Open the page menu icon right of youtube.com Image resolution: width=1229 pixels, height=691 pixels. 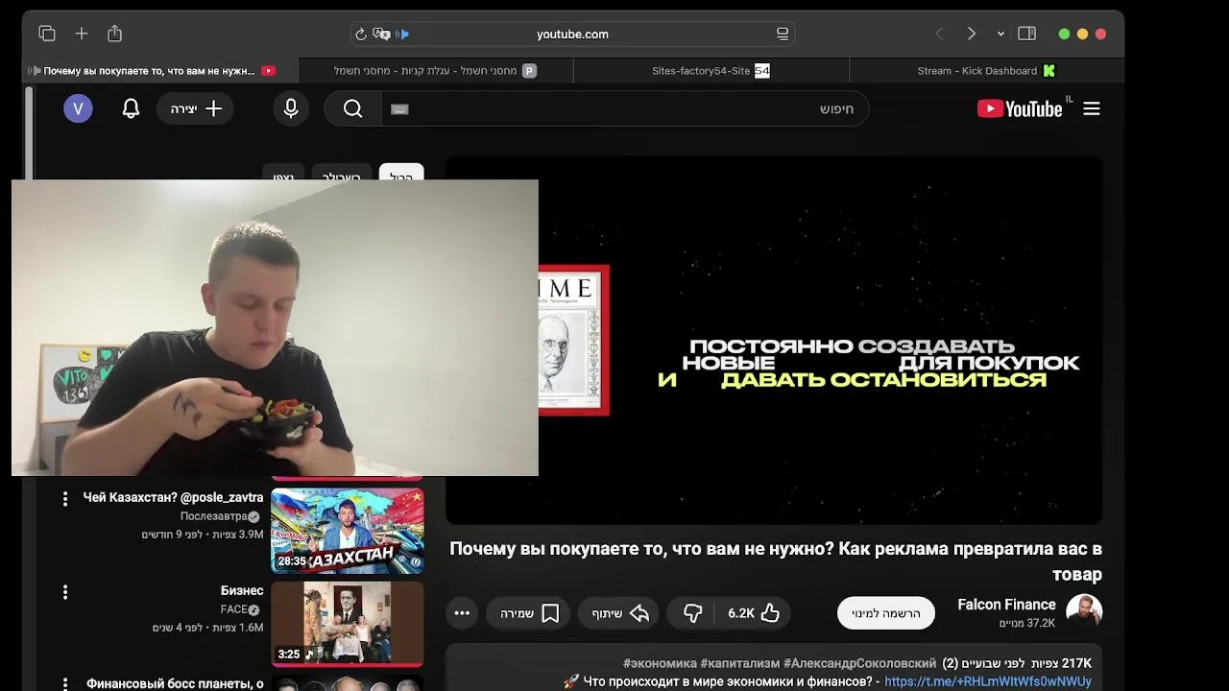coord(783,34)
